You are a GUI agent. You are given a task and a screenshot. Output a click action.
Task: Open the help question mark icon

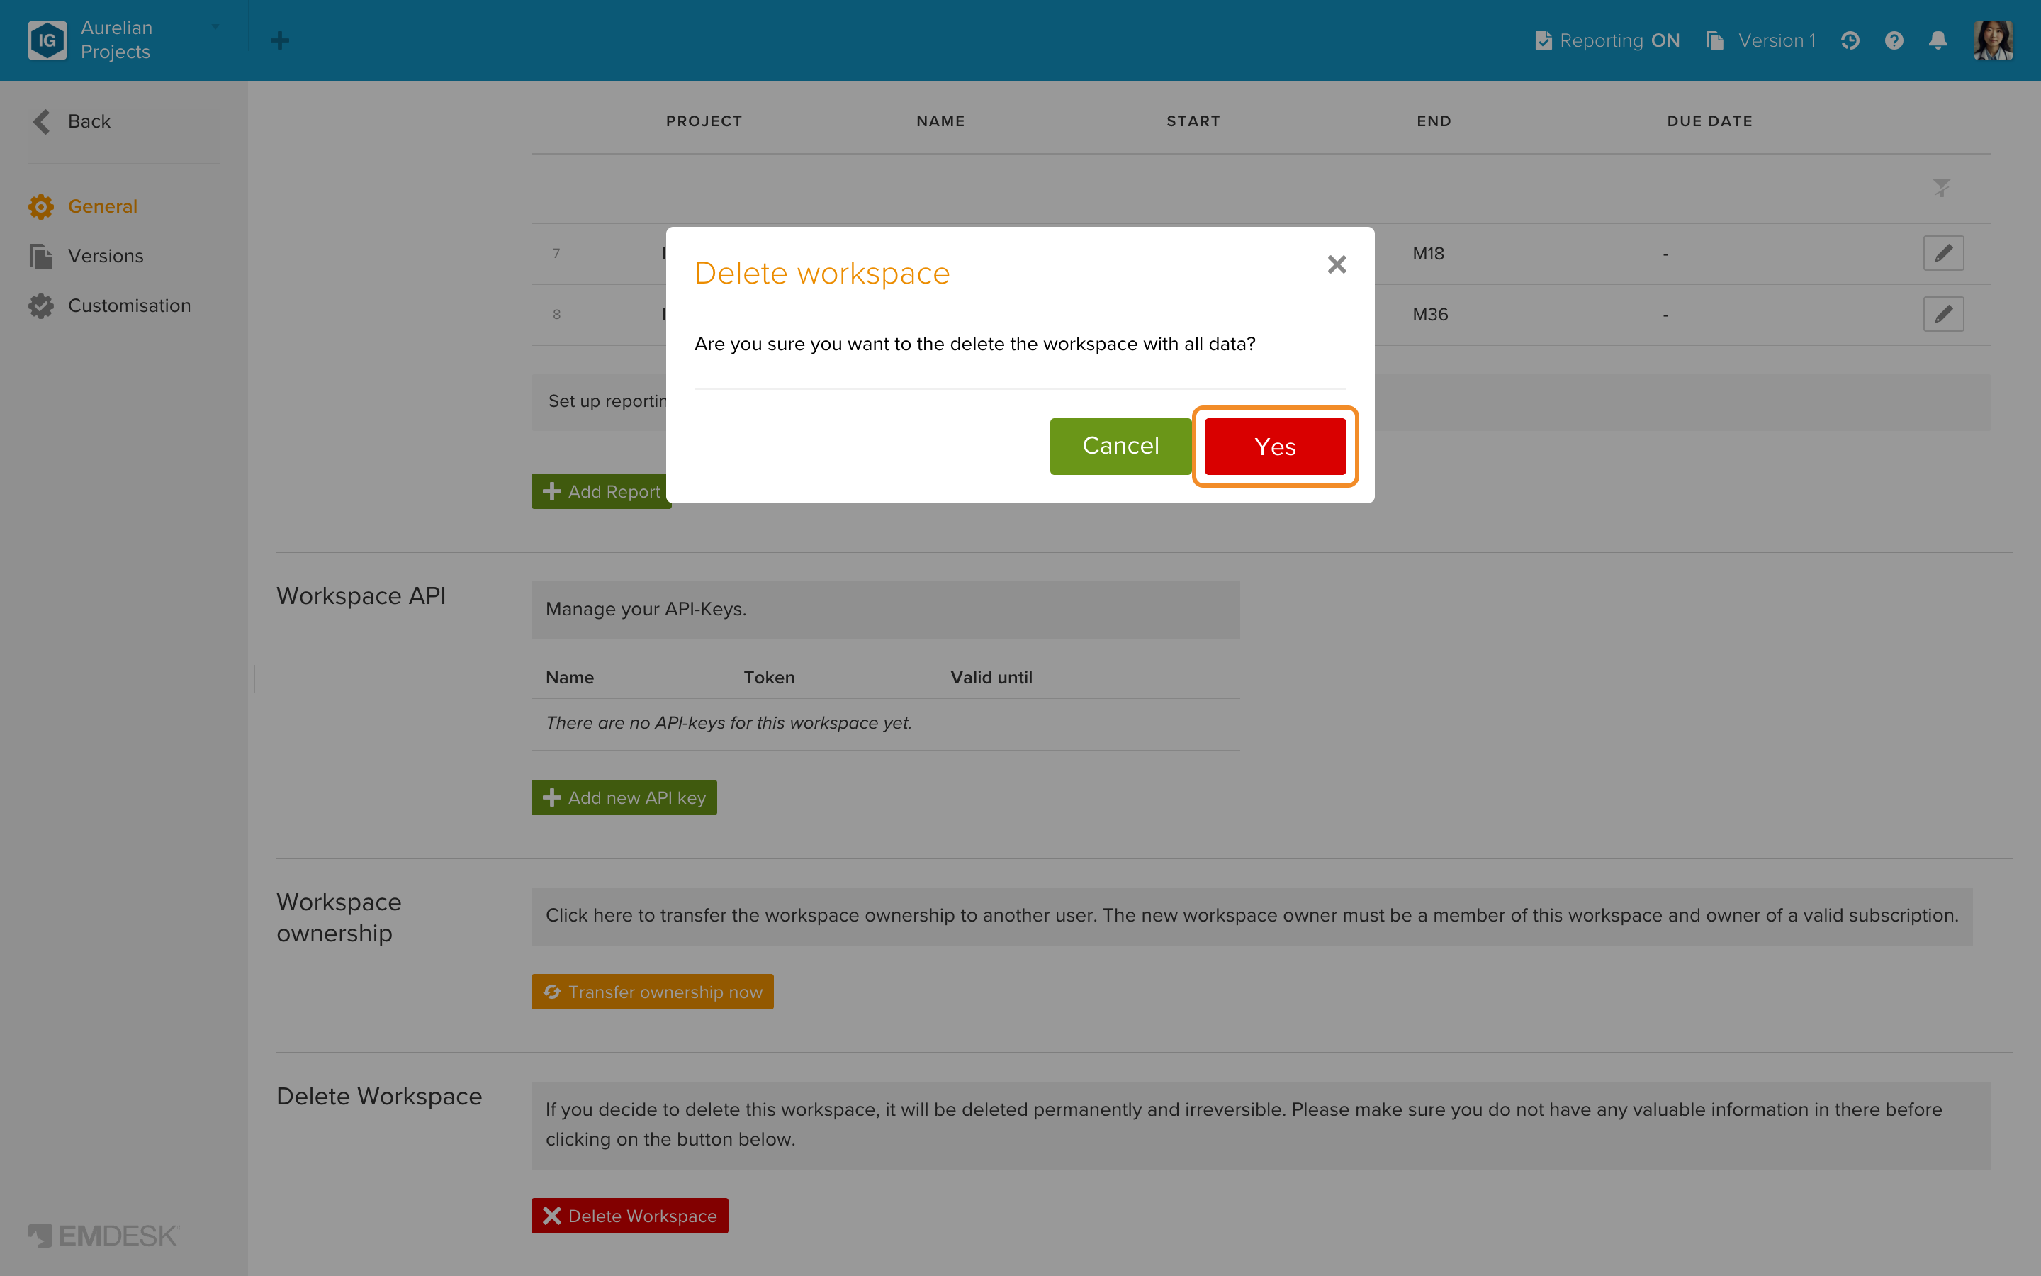(1894, 40)
